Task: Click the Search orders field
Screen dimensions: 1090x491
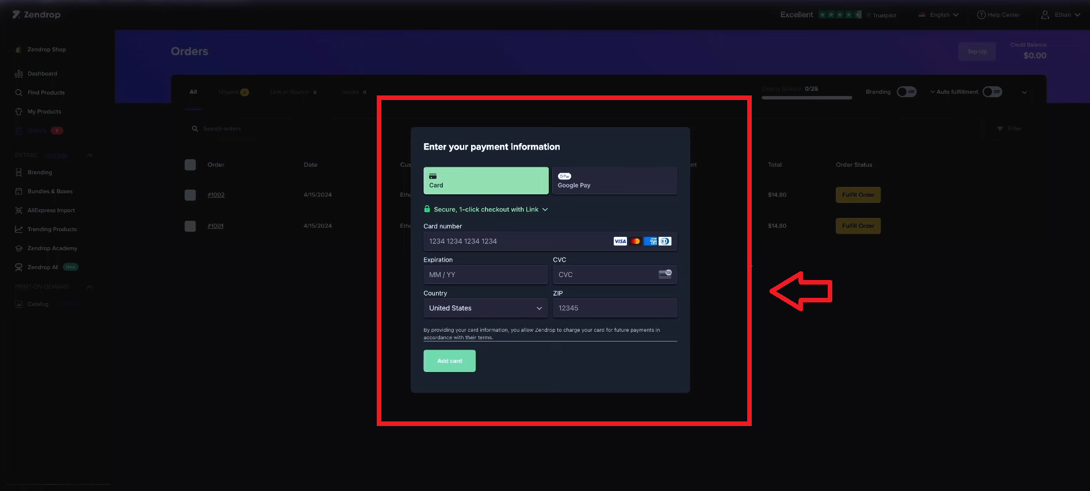Action: click(222, 129)
